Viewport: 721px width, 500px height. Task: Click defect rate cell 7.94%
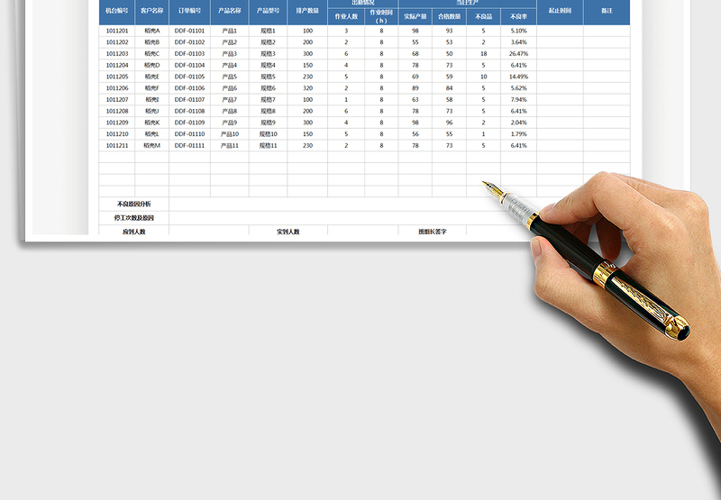coord(519,100)
